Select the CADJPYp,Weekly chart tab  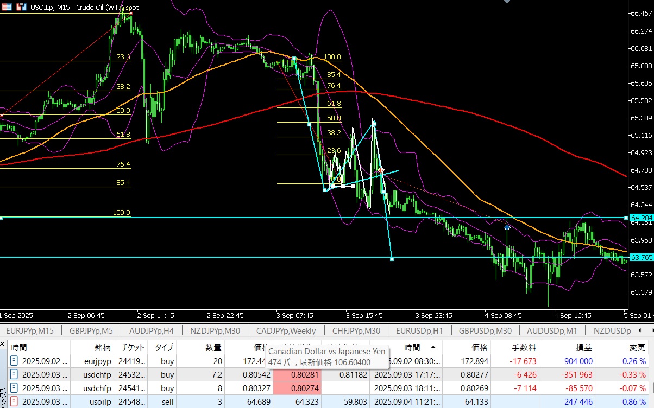point(286,330)
